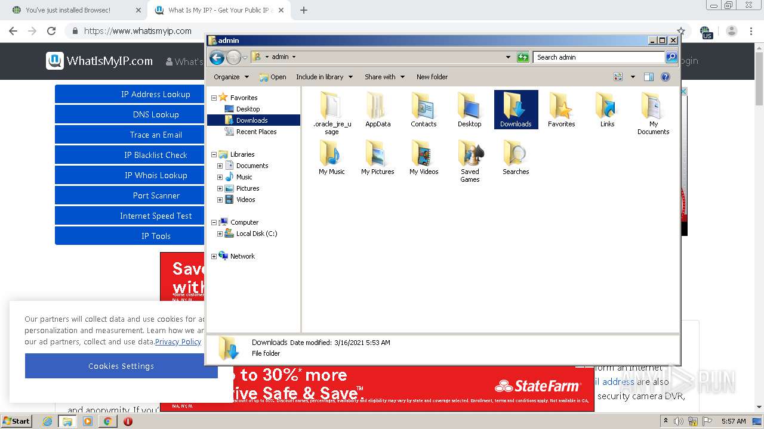Expand the Documents library node

click(220, 166)
